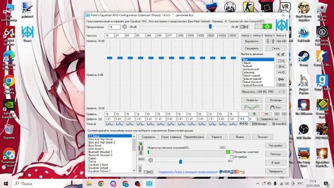Click the large Peace logo icon
334x188 pixels.
click(x=282, y=25)
